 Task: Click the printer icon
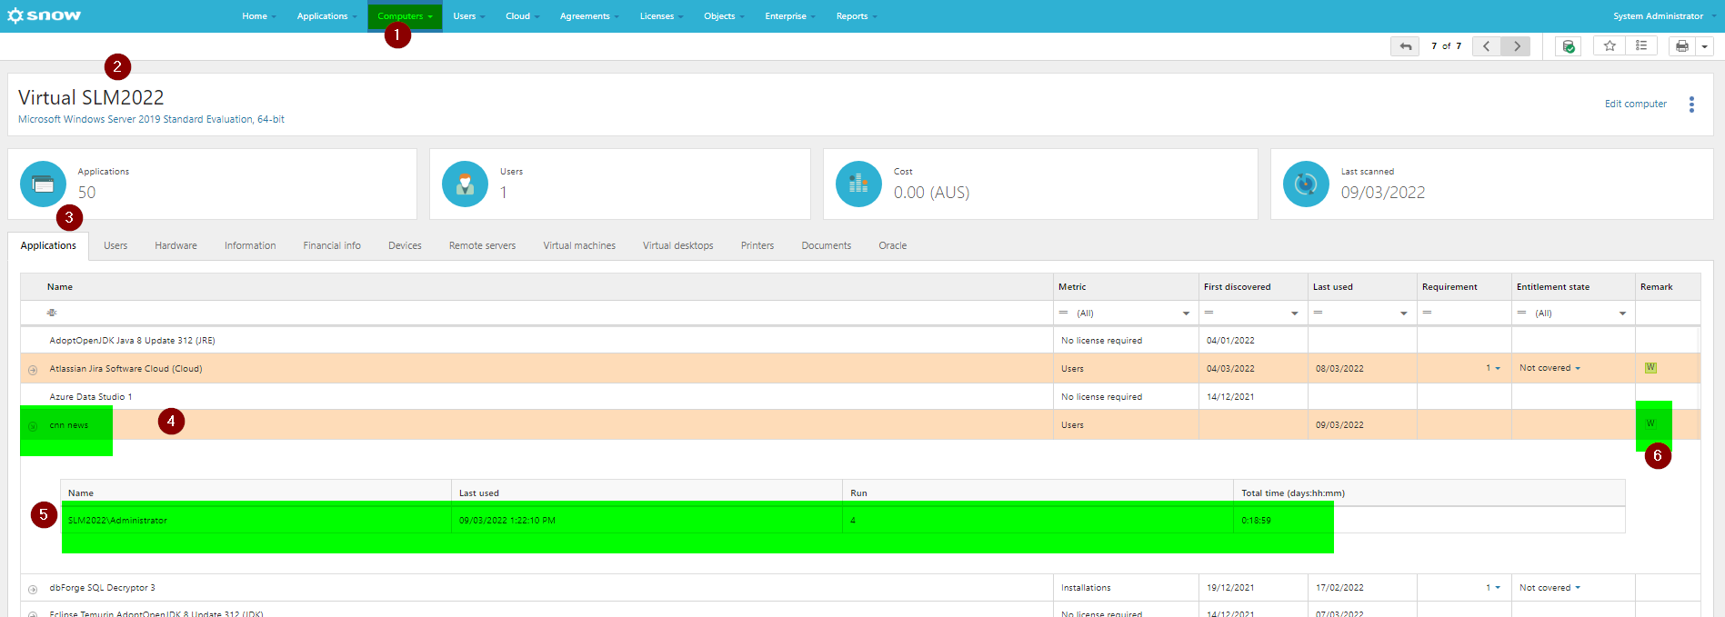(1682, 46)
